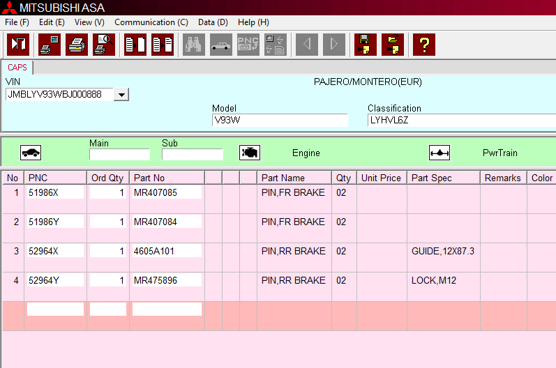Click the Main group input field

pyautogui.click(x=119, y=155)
